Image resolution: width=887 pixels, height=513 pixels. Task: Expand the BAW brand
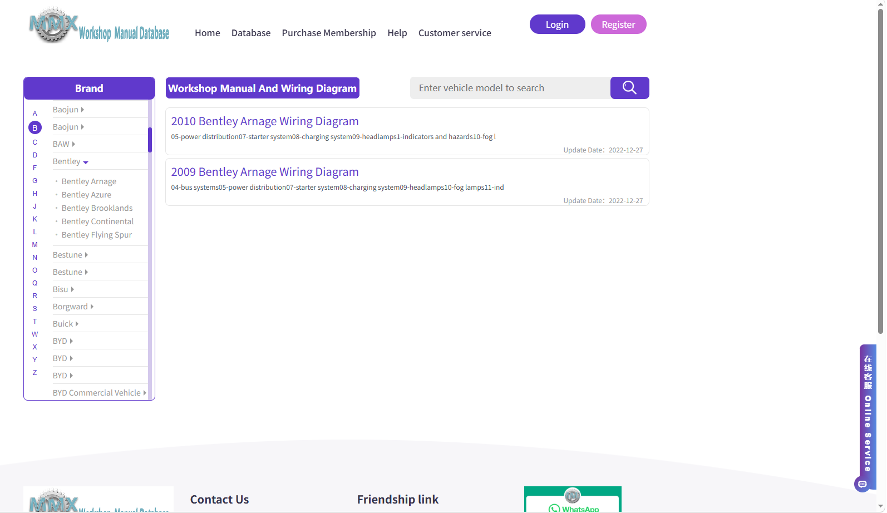64,144
